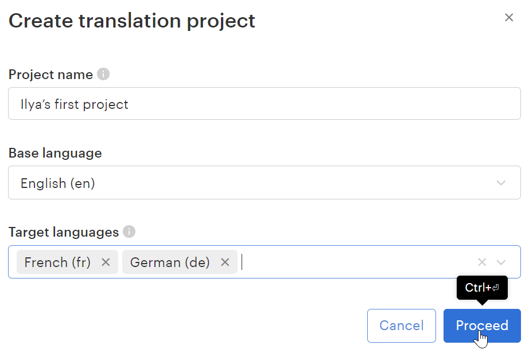Remove the French (fr) language tag
The height and width of the screenshot is (353, 525).
(106, 262)
